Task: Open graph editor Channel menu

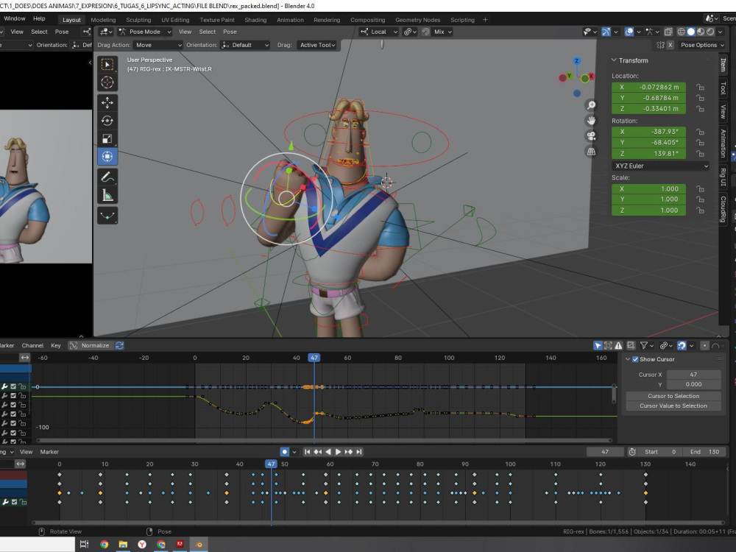Action: point(32,345)
